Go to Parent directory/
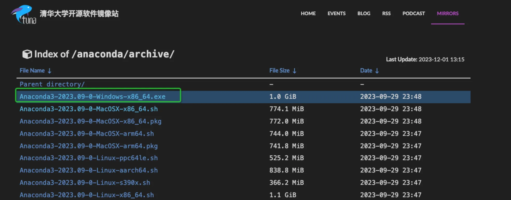The width and height of the screenshot is (511, 200). click(52, 84)
